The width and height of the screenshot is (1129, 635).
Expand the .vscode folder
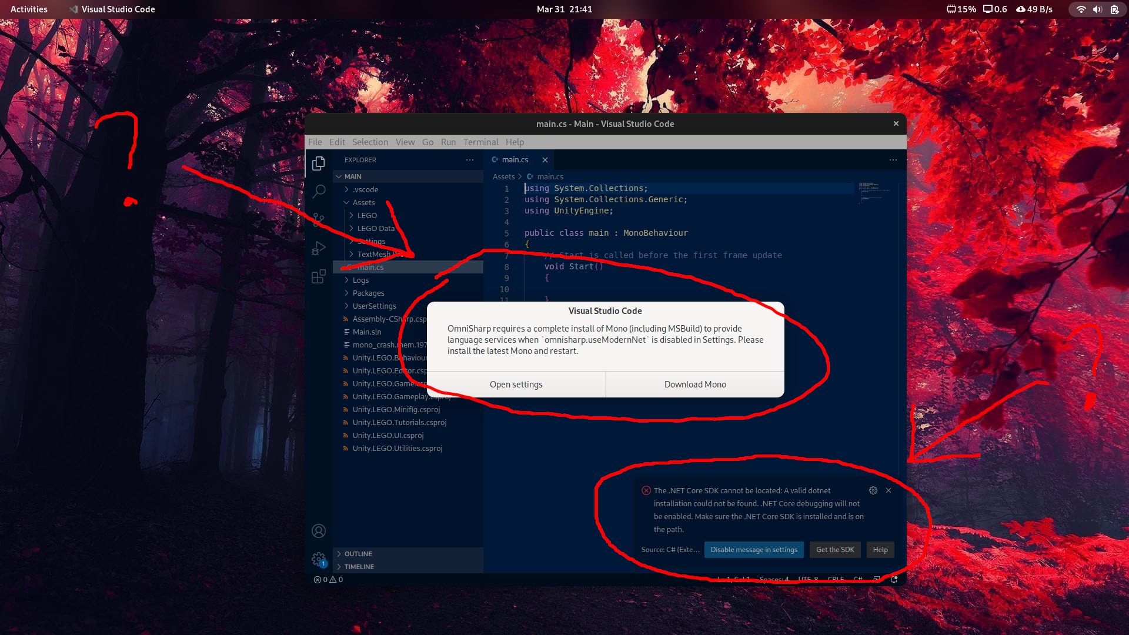pos(365,189)
